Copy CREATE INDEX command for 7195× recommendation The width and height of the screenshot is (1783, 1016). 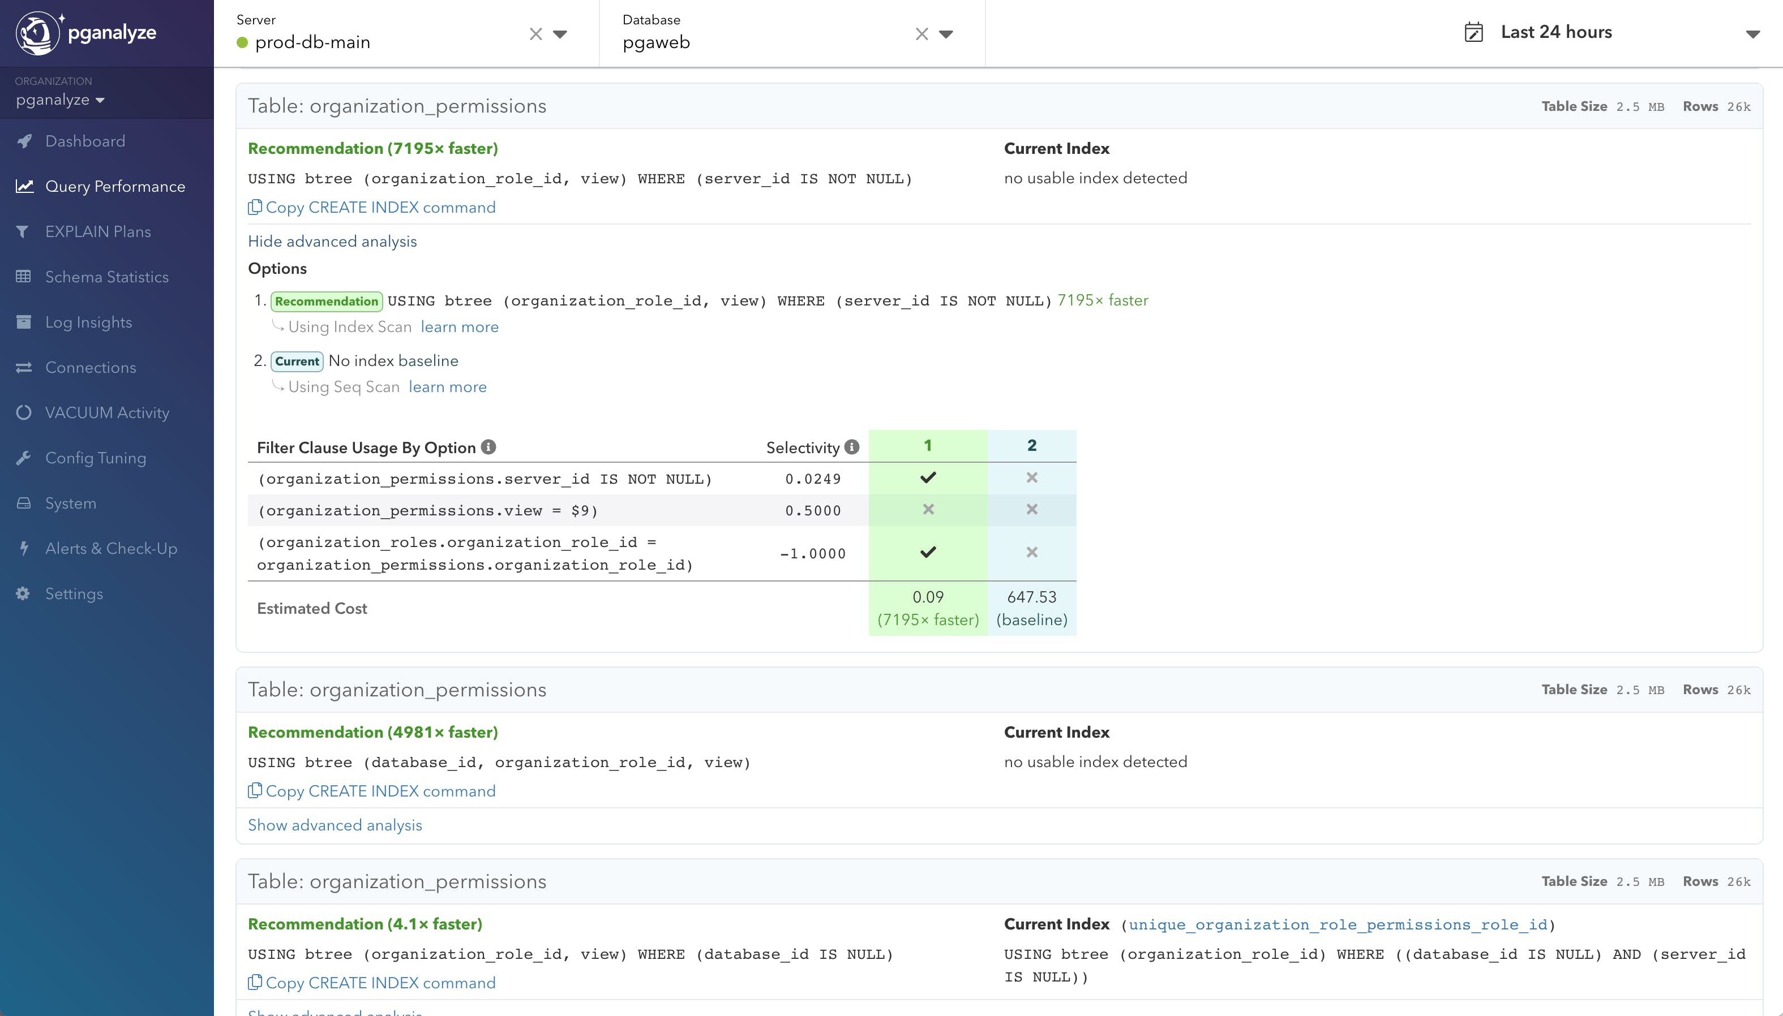tap(372, 207)
